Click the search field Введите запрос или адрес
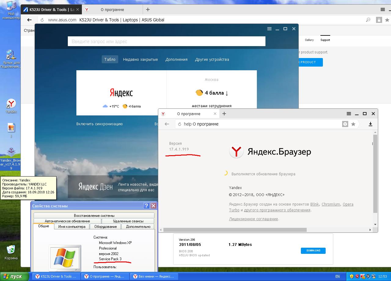The image size is (391, 281). [x=166, y=41]
